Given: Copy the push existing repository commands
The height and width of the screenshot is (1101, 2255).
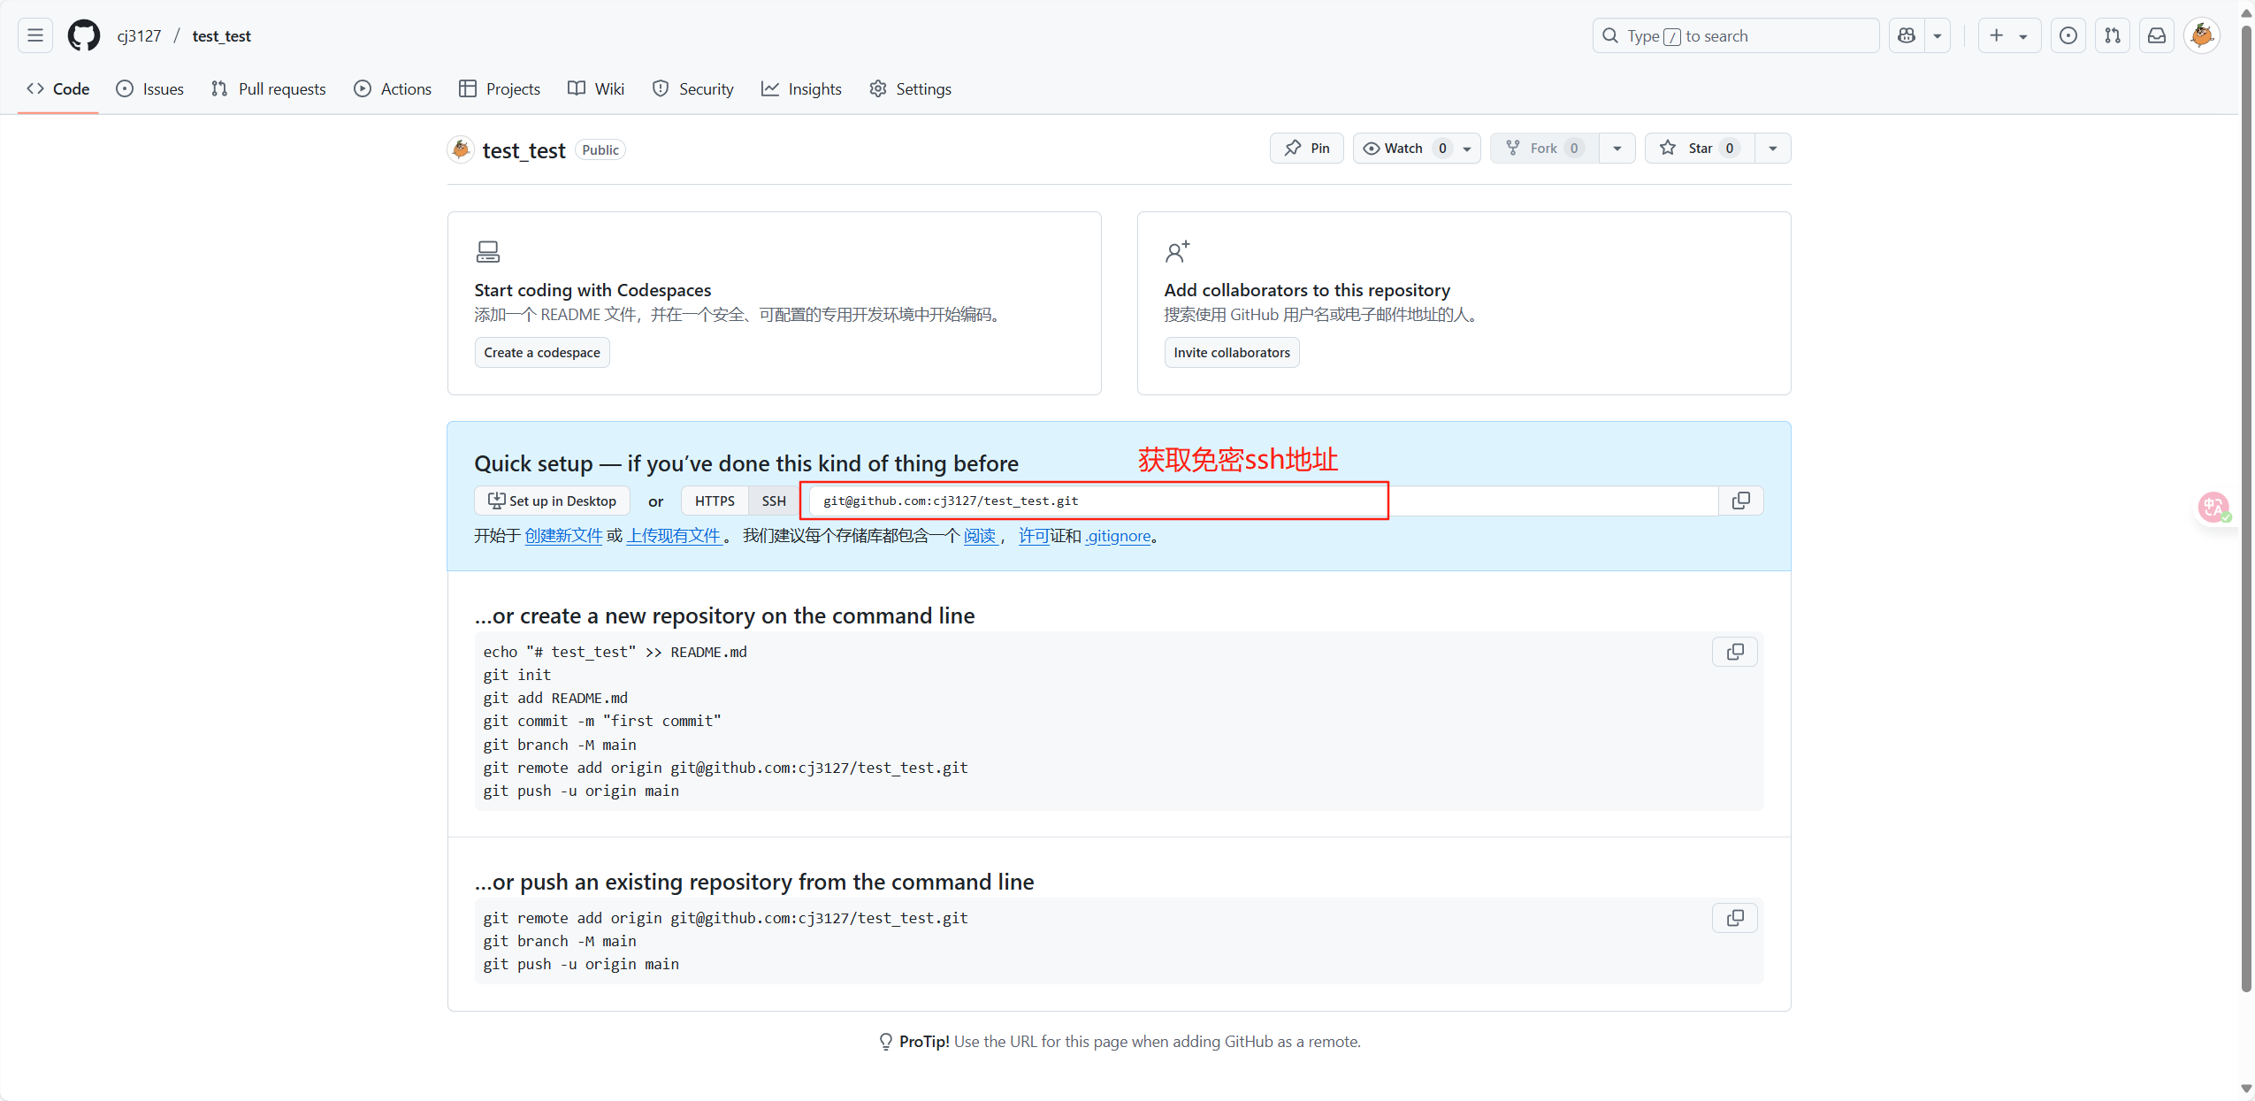Looking at the screenshot, I should pyautogui.click(x=1735, y=918).
